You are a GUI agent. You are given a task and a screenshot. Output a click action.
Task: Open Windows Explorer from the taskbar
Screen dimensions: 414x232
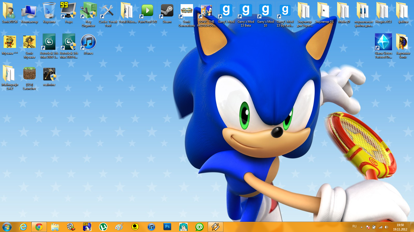point(55,227)
